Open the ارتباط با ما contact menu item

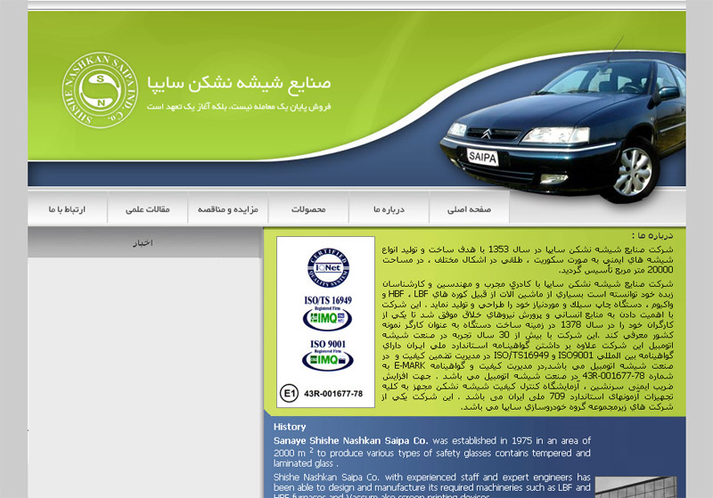[x=68, y=209]
